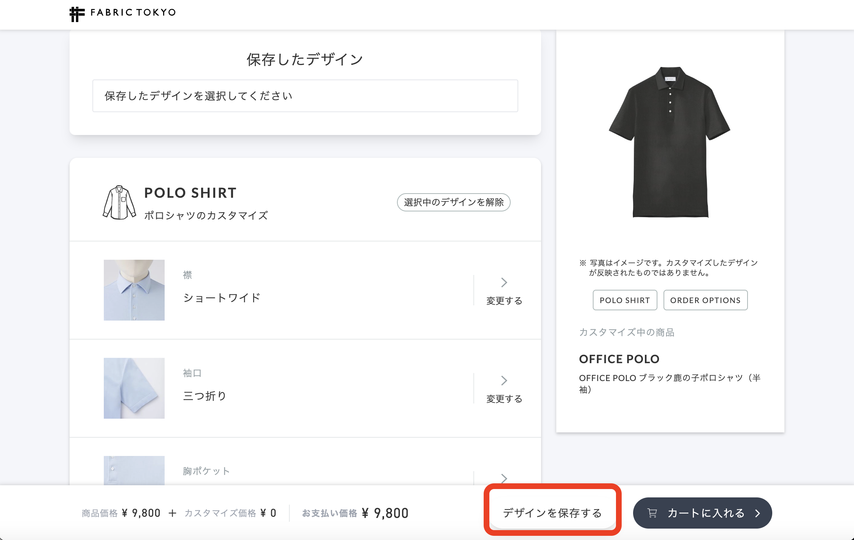The image size is (854, 540).
Task: Select the ショートワイド collar thumbnail image
Action: [134, 290]
